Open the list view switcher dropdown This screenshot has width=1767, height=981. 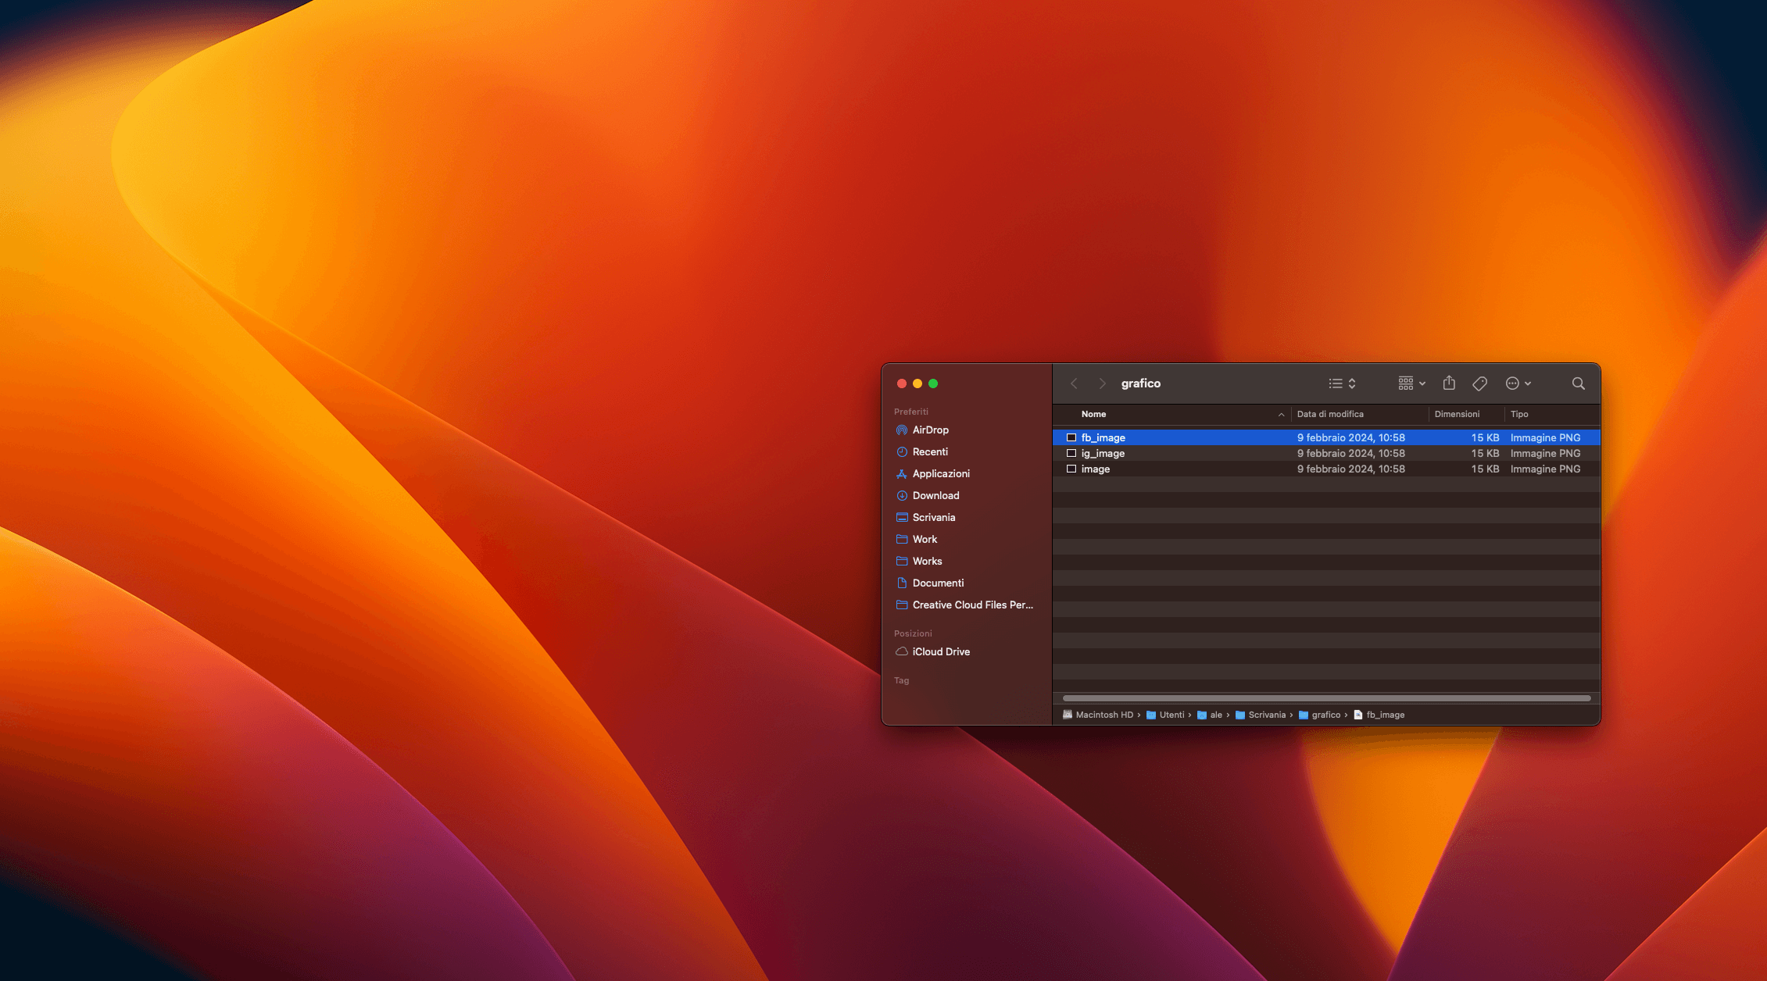[x=1342, y=383]
